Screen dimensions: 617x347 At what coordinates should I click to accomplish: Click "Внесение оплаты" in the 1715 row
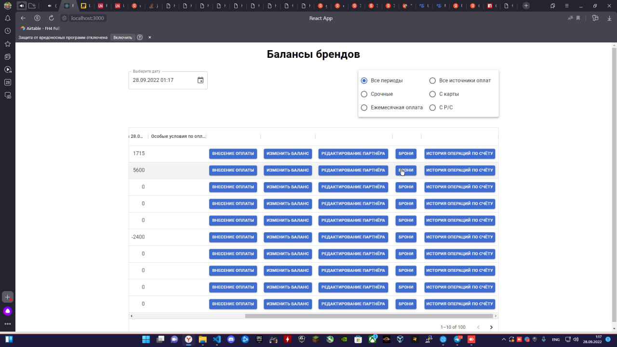pos(233,154)
